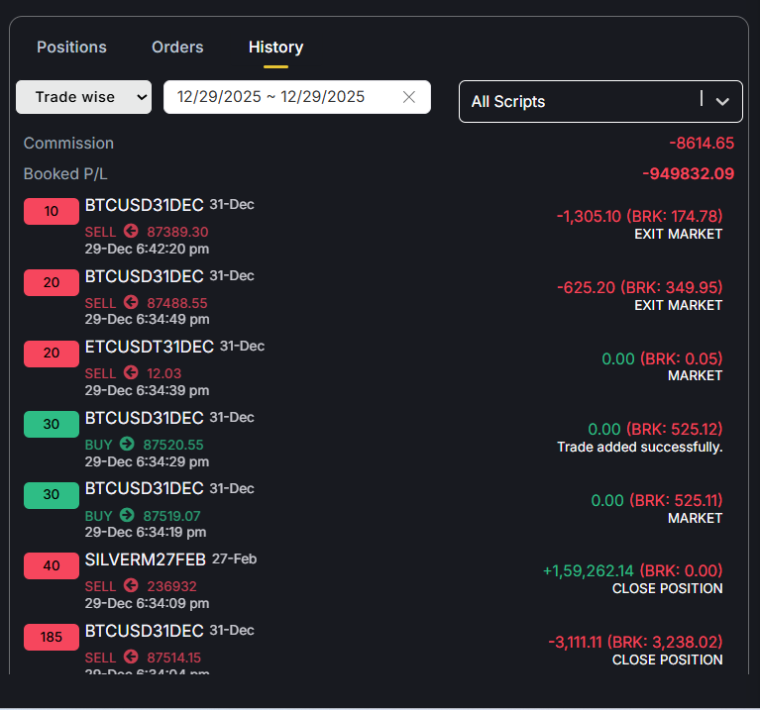
Task: Click the red sell arrow icon at 87488.55
Action: (130, 303)
